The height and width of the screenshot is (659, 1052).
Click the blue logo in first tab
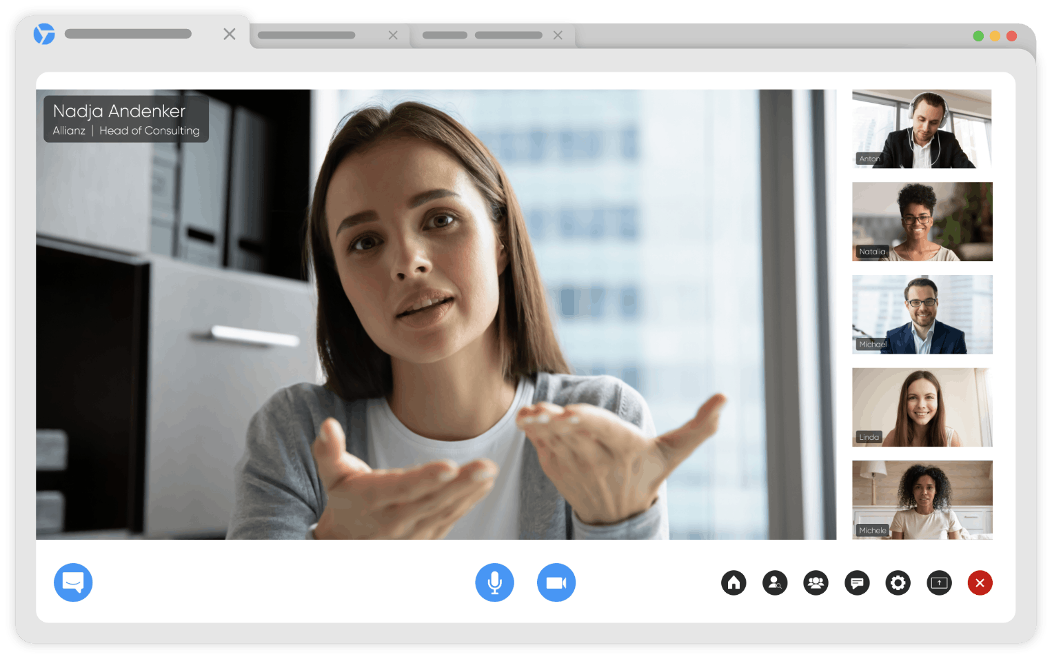[44, 34]
